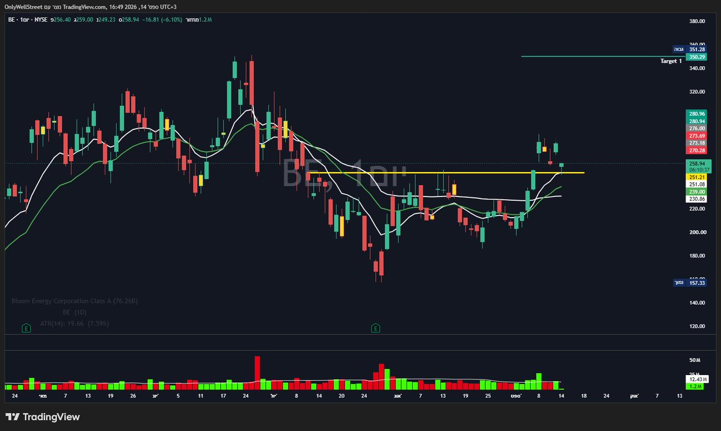Click the ATR(14): 19.66 (7.59%) text
This screenshot has height=431, width=721.
pos(75,323)
